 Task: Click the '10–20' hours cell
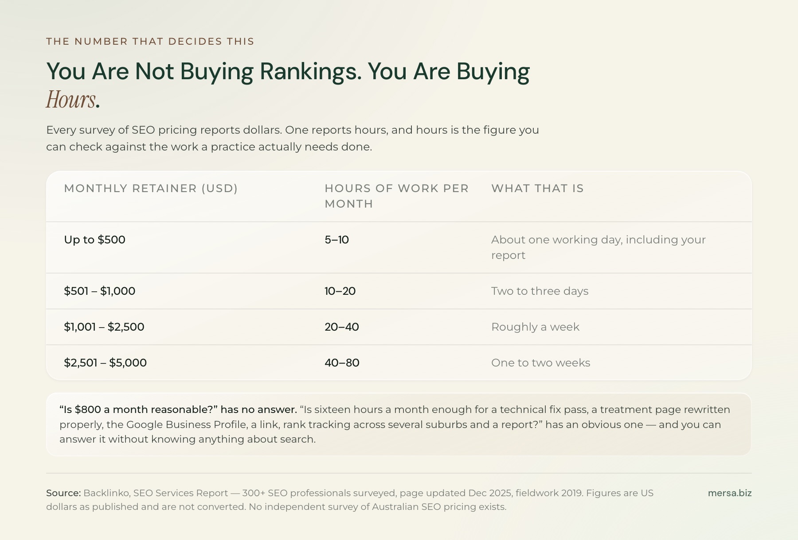tap(340, 291)
